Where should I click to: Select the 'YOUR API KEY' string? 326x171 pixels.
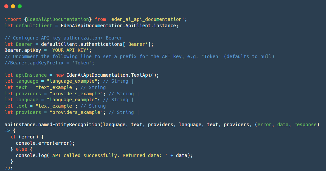pyautogui.click(x=69, y=50)
